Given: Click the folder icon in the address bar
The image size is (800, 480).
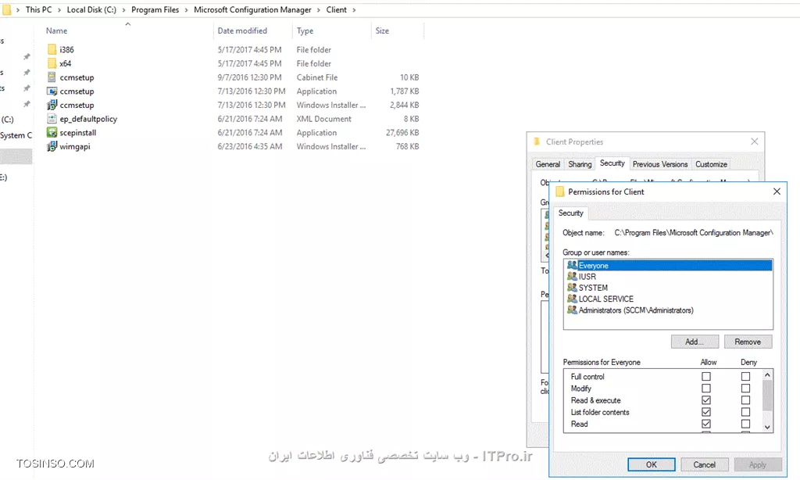Looking at the screenshot, I should click(6, 9).
